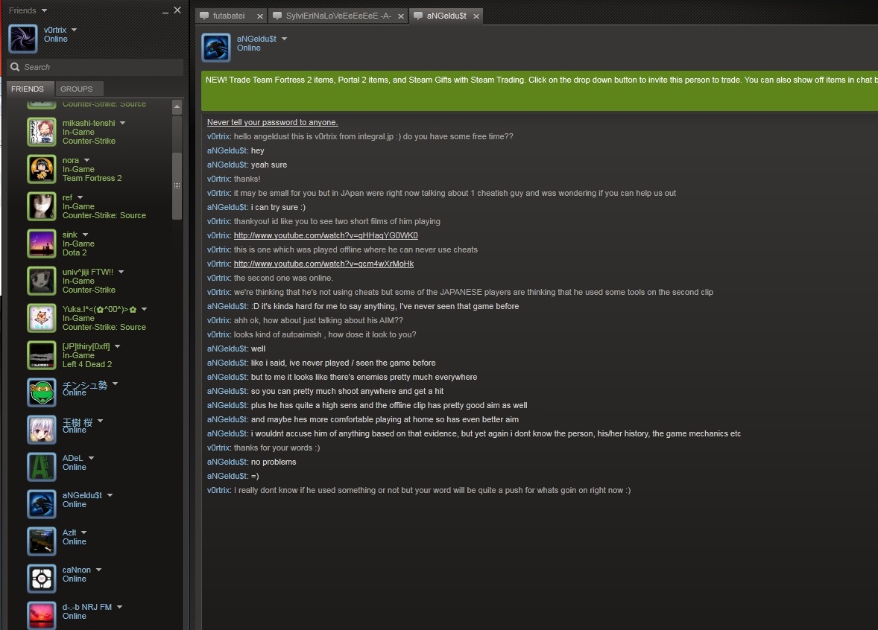
Task: Click chat bubble icon on aNGeldu$t tab
Action: 417,16
